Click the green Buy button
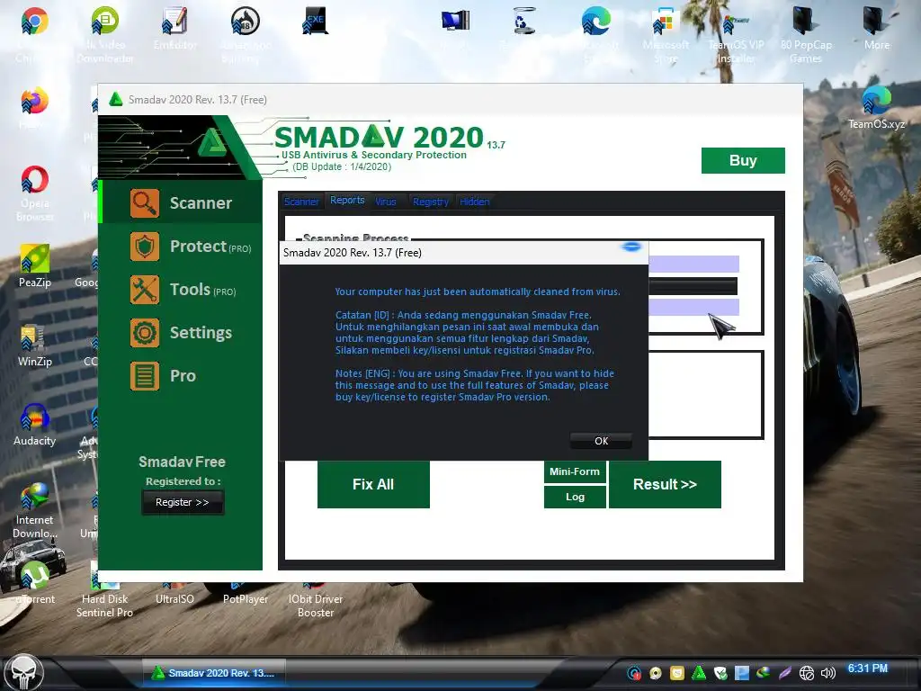This screenshot has width=921, height=691. (x=743, y=160)
